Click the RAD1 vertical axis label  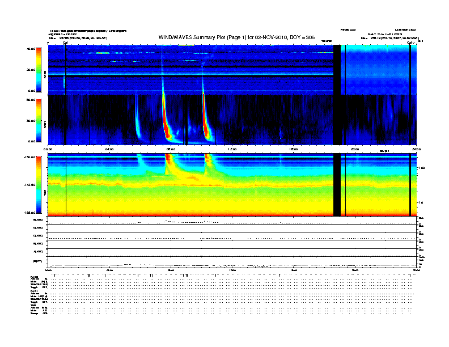pos(45,124)
